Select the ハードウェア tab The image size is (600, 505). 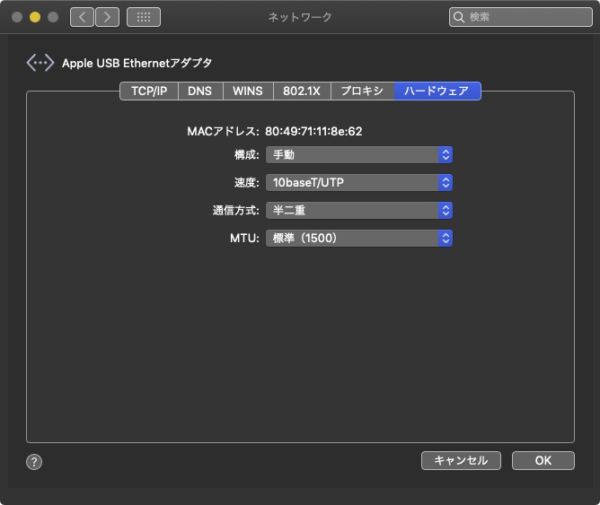pyautogui.click(x=437, y=91)
